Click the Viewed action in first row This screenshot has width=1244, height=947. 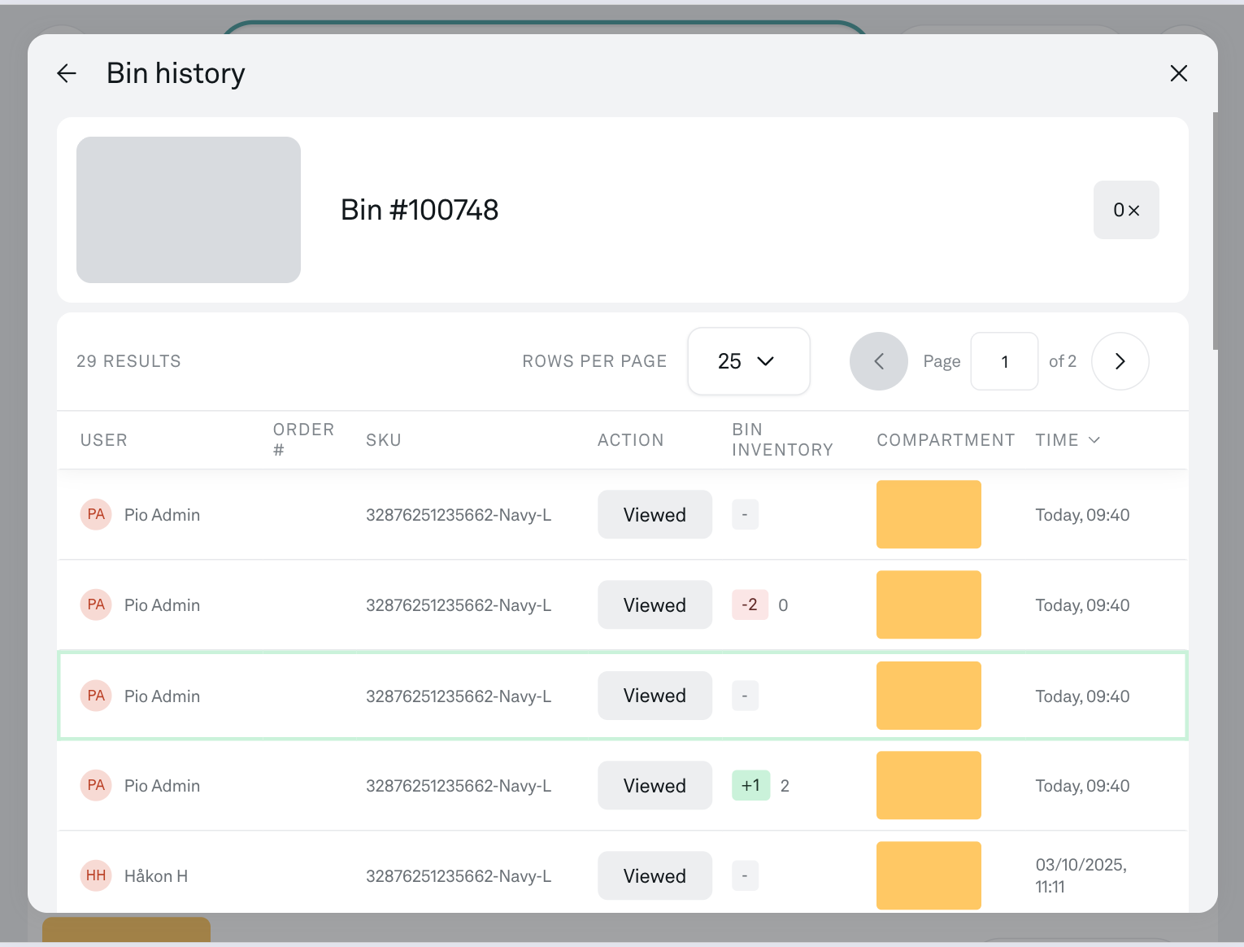655,515
